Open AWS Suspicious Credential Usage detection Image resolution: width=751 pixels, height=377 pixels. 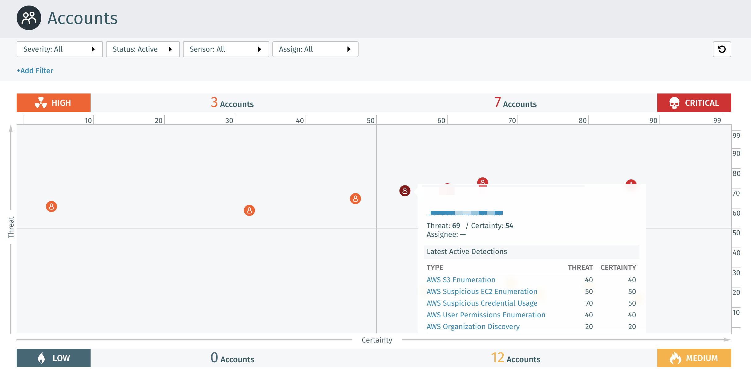(x=482, y=303)
